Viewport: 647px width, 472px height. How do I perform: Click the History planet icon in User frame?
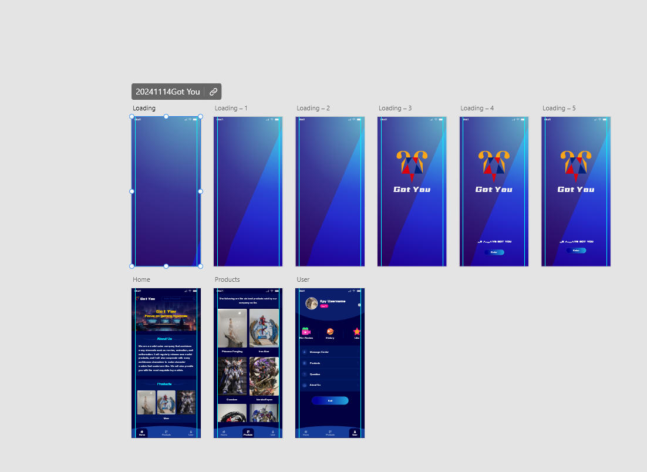pyautogui.click(x=330, y=332)
